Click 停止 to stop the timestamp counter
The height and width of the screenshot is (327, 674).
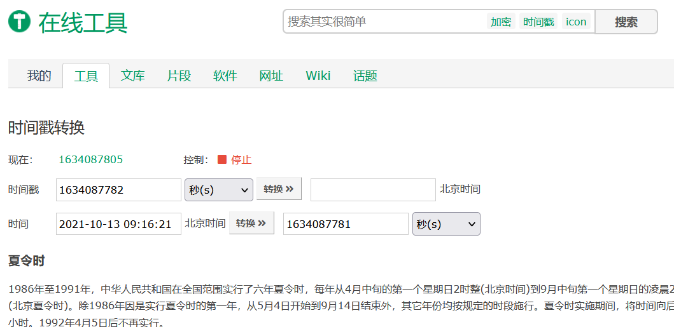pyautogui.click(x=241, y=160)
